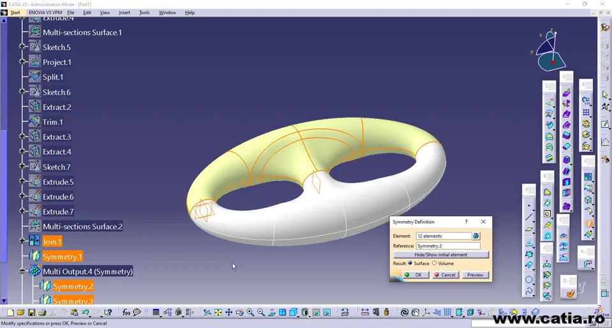Confirm Symmetry Definition with OK
The height and width of the screenshot is (328, 612).
tap(415, 275)
